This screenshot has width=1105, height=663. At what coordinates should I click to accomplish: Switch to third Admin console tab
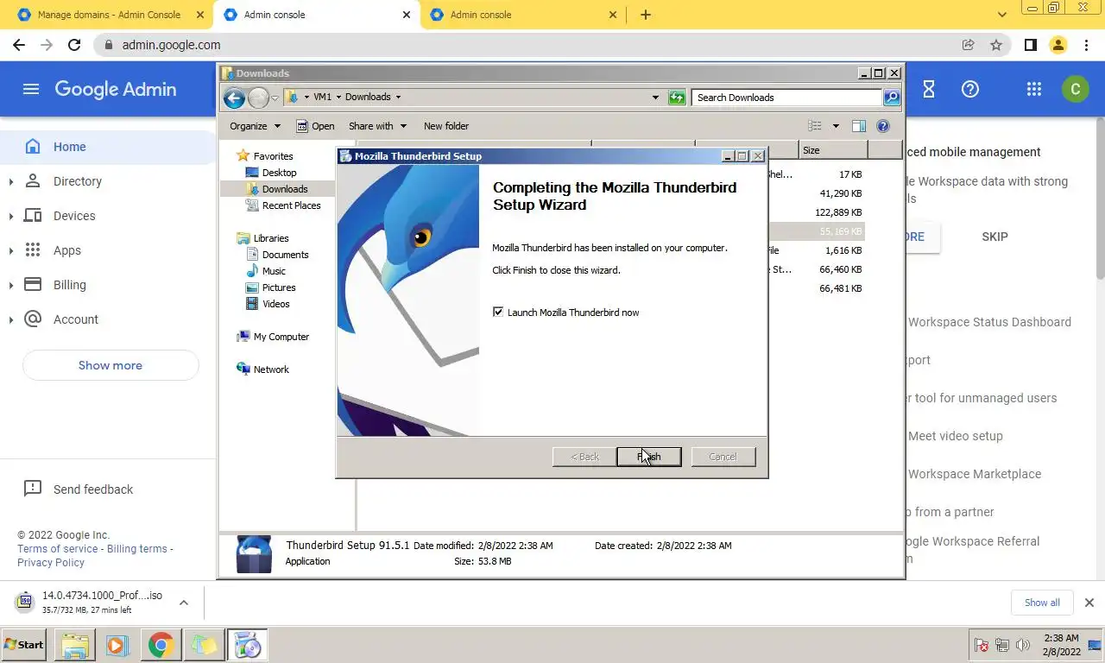pyautogui.click(x=524, y=15)
